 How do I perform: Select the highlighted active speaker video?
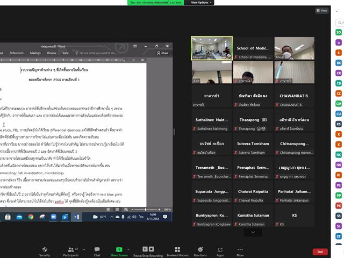pyautogui.click(x=212, y=48)
